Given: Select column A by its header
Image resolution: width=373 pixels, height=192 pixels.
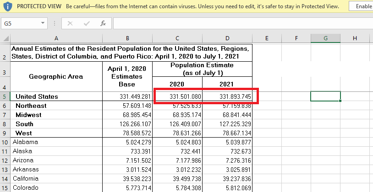Looking at the screenshot, I should coord(56,38).
